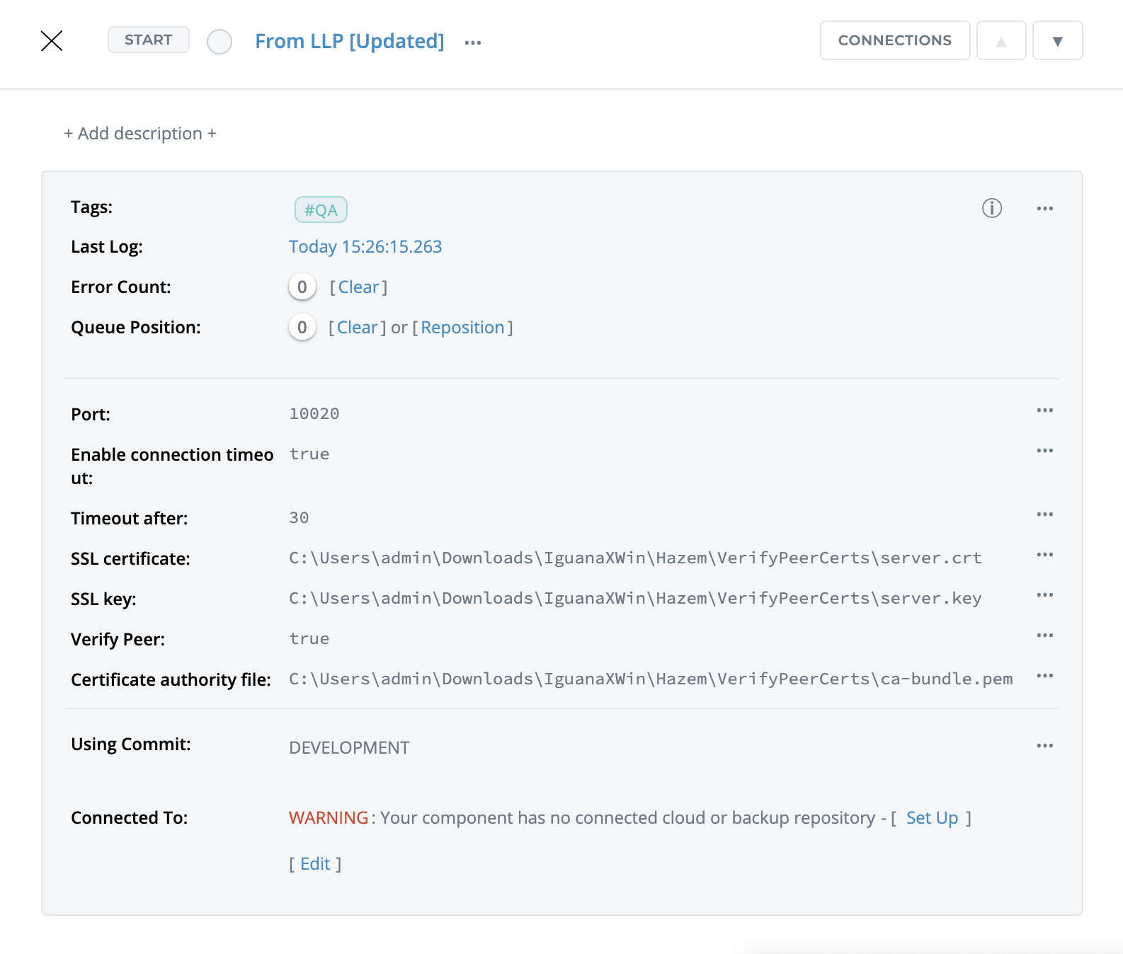
Task: Click the #QA tag
Action: click(321, 210)
